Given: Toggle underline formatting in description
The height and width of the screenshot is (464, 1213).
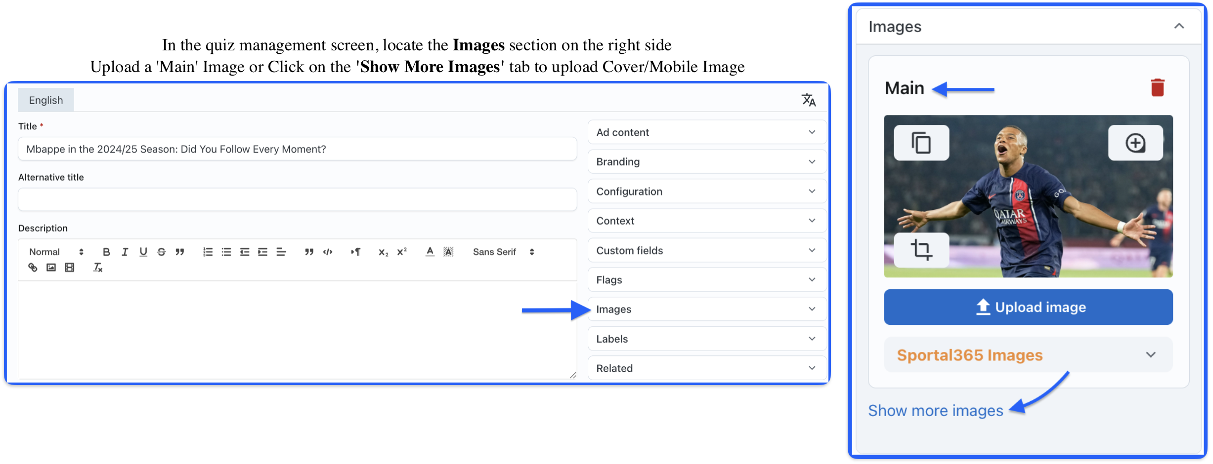Looking at the screenshot, I should 143,252.
